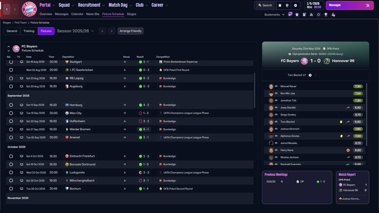Click the Arrange Friendly button

tap(131, 31)
